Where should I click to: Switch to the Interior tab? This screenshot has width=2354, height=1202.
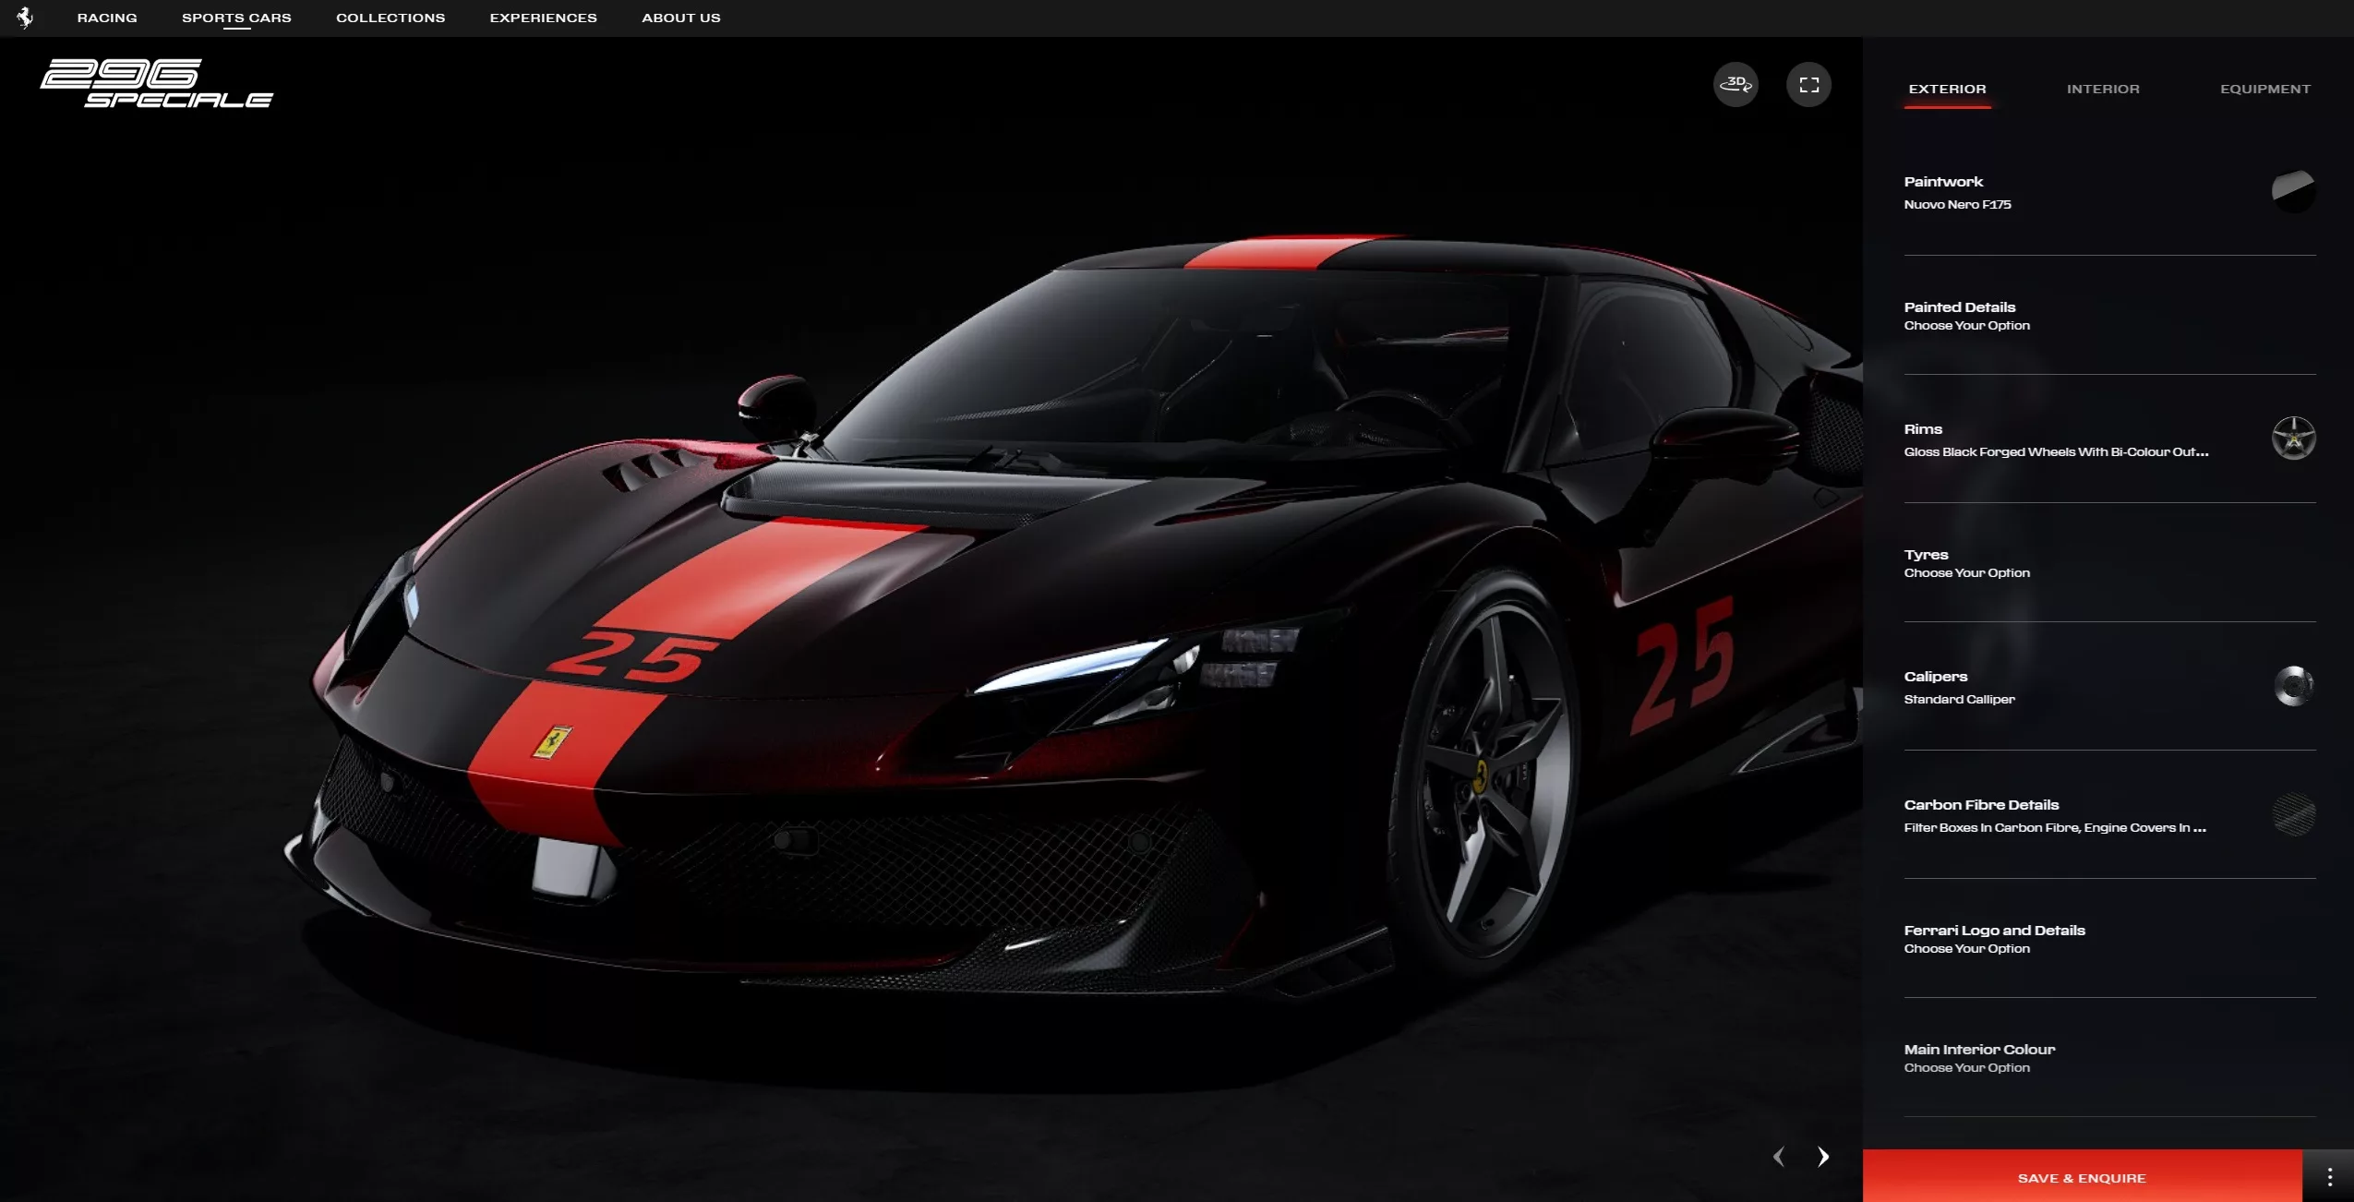pyautogui.click(x=2103, y=90)
